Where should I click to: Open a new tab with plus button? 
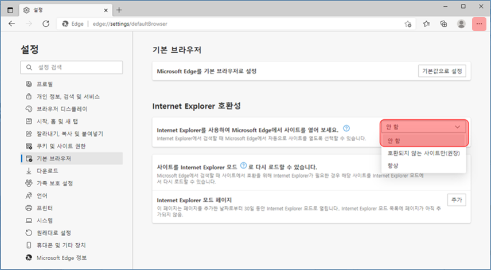[119, 10]
